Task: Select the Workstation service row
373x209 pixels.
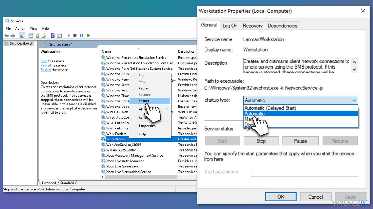Action: (x=149, y=139)
